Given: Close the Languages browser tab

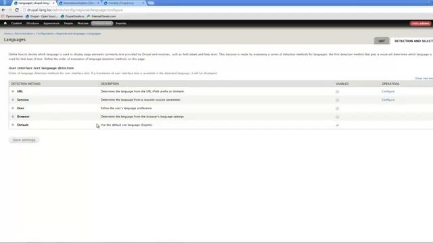Looking at the screenshot, I should pos(53,3).
